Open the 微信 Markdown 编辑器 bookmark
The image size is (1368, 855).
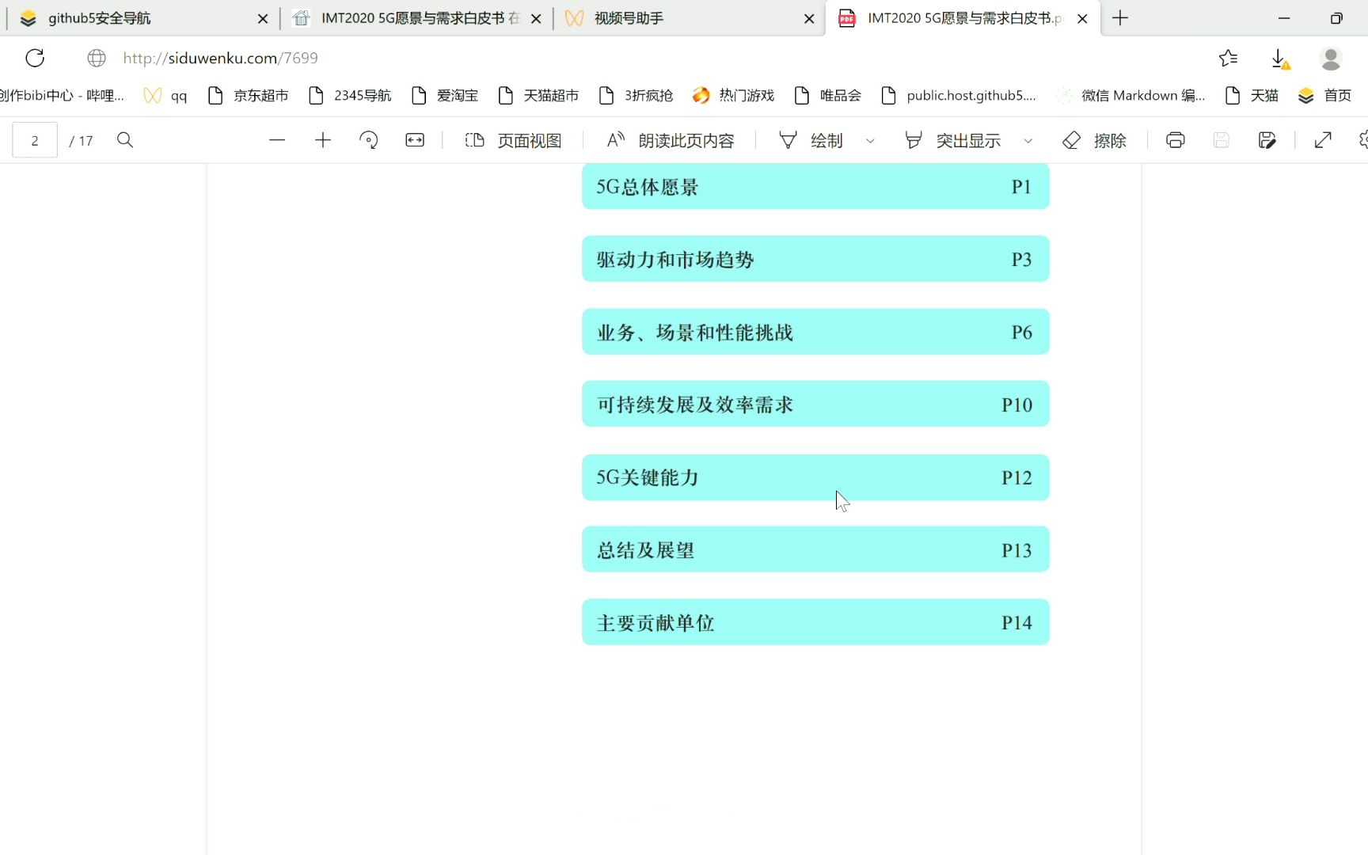[x=1131, y=96]
